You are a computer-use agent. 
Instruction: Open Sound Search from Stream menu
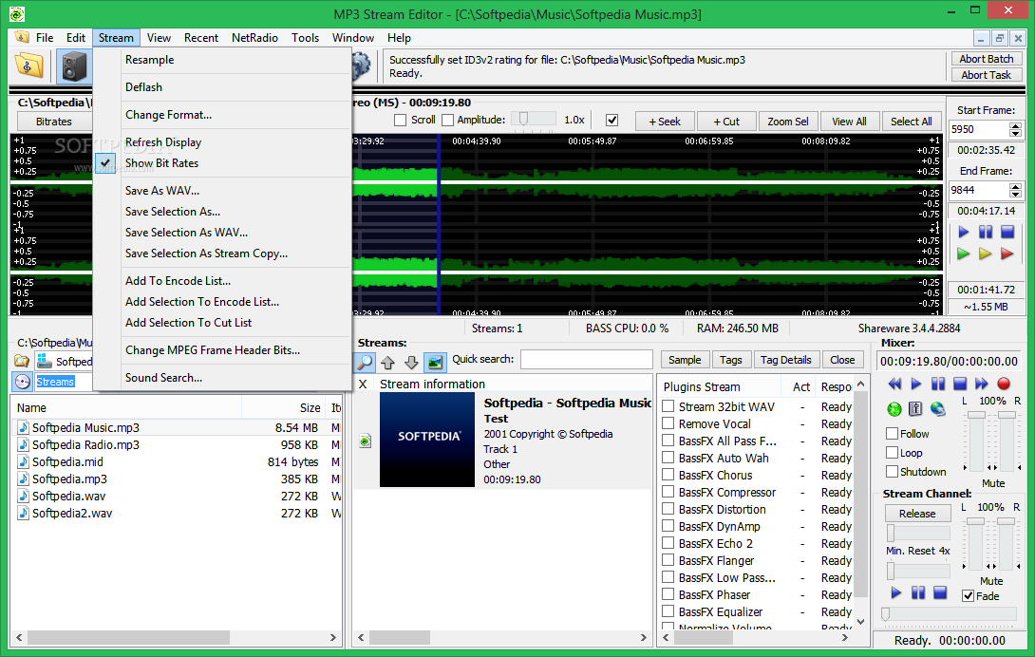coord(222,378)
